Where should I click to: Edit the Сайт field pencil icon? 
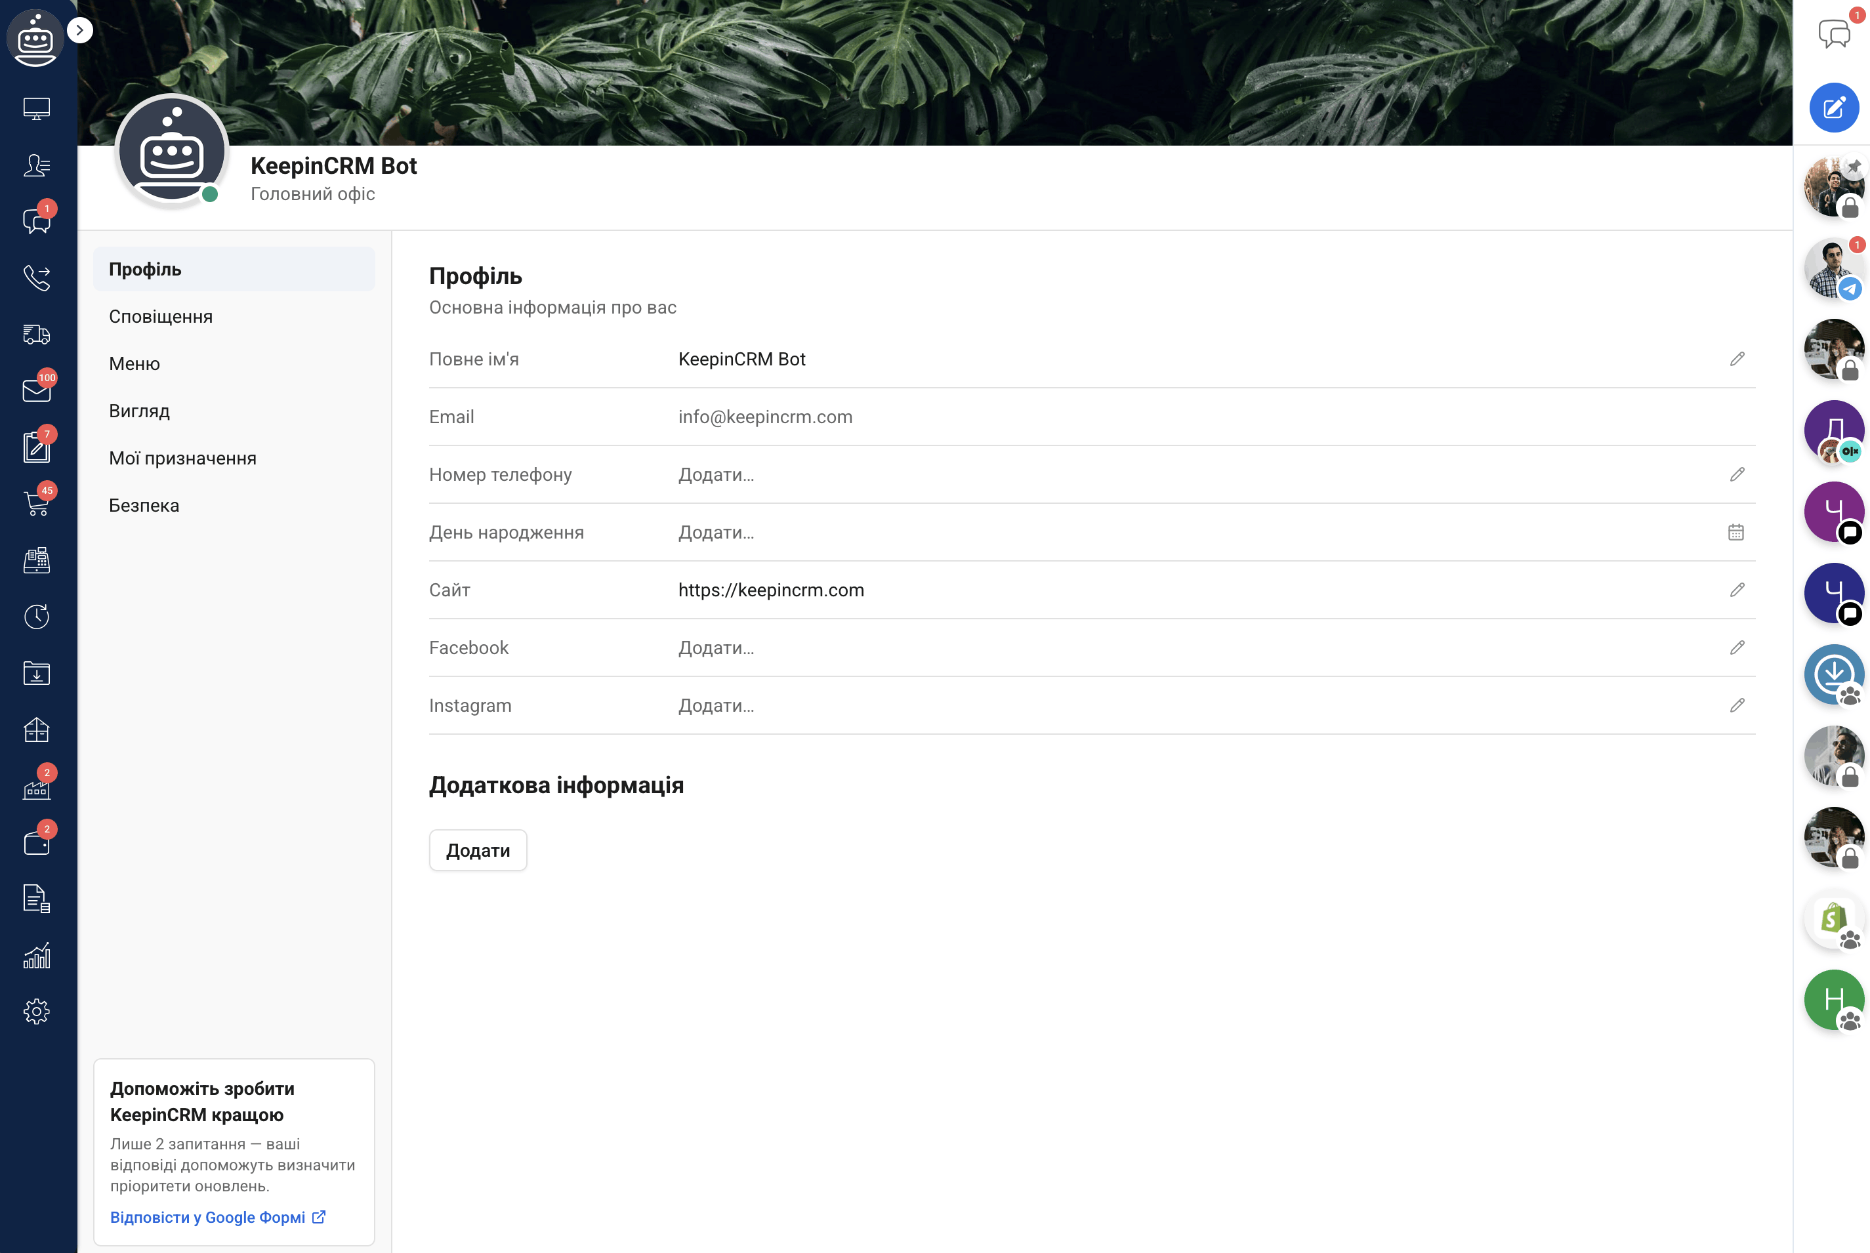[1737, 590]
